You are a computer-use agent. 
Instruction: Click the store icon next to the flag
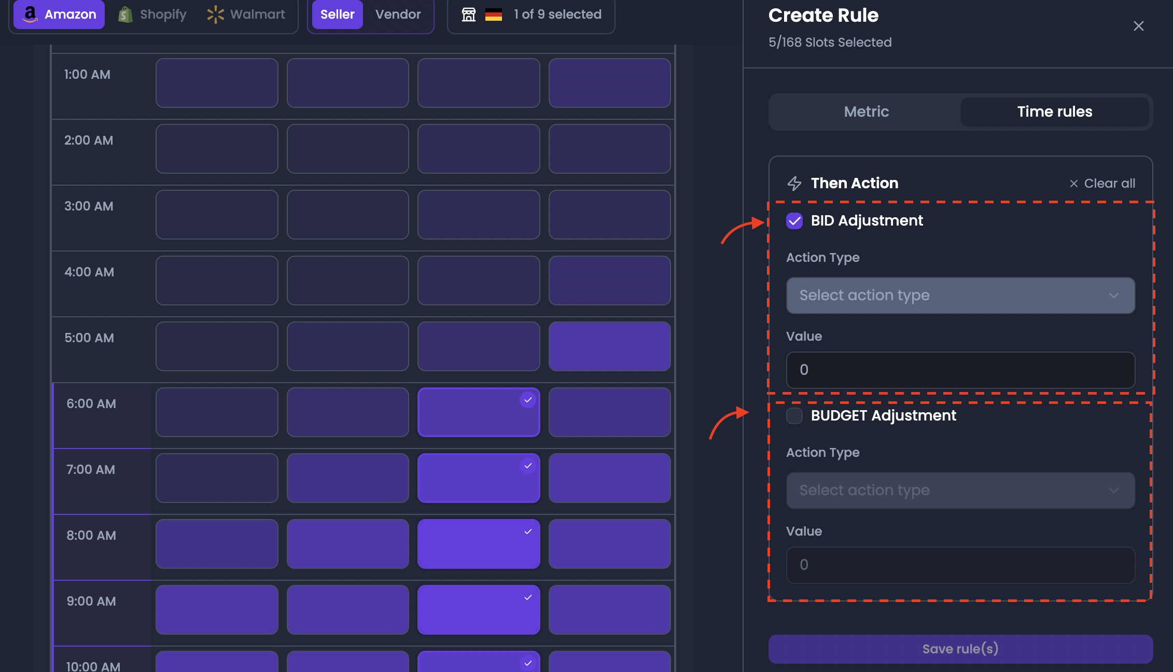click(x=469, y=15)
